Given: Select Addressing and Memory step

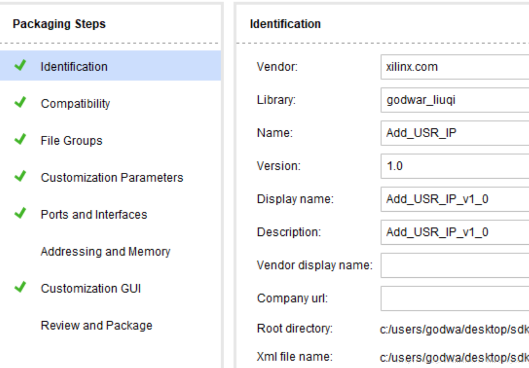Looking at the screenshot, I should click(106, 251).
